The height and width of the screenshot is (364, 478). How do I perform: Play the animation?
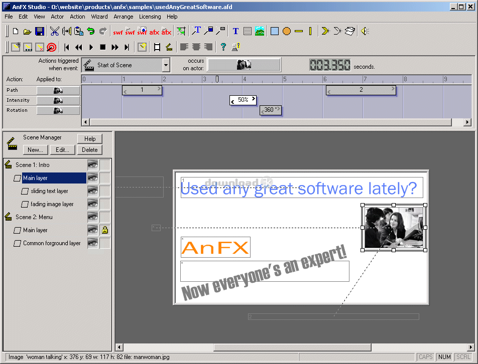pyautogui.click(x=91, y=47)
